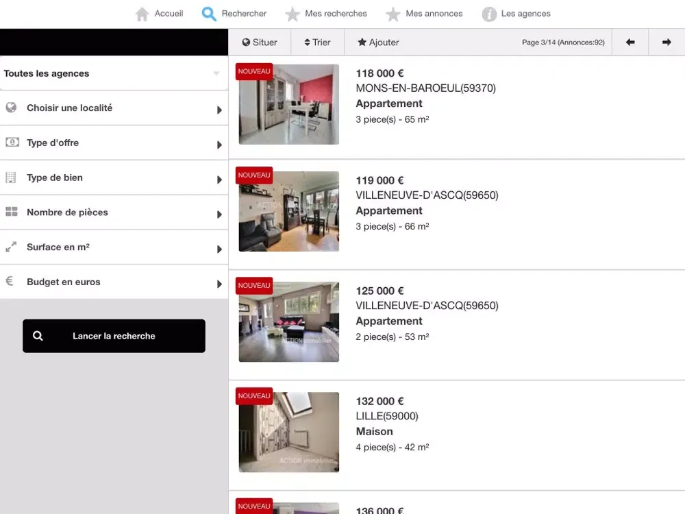
Task: Select LILLE(59000) listing text
Action: point(386,416)
